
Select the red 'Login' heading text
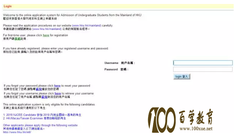pos(8,6)
